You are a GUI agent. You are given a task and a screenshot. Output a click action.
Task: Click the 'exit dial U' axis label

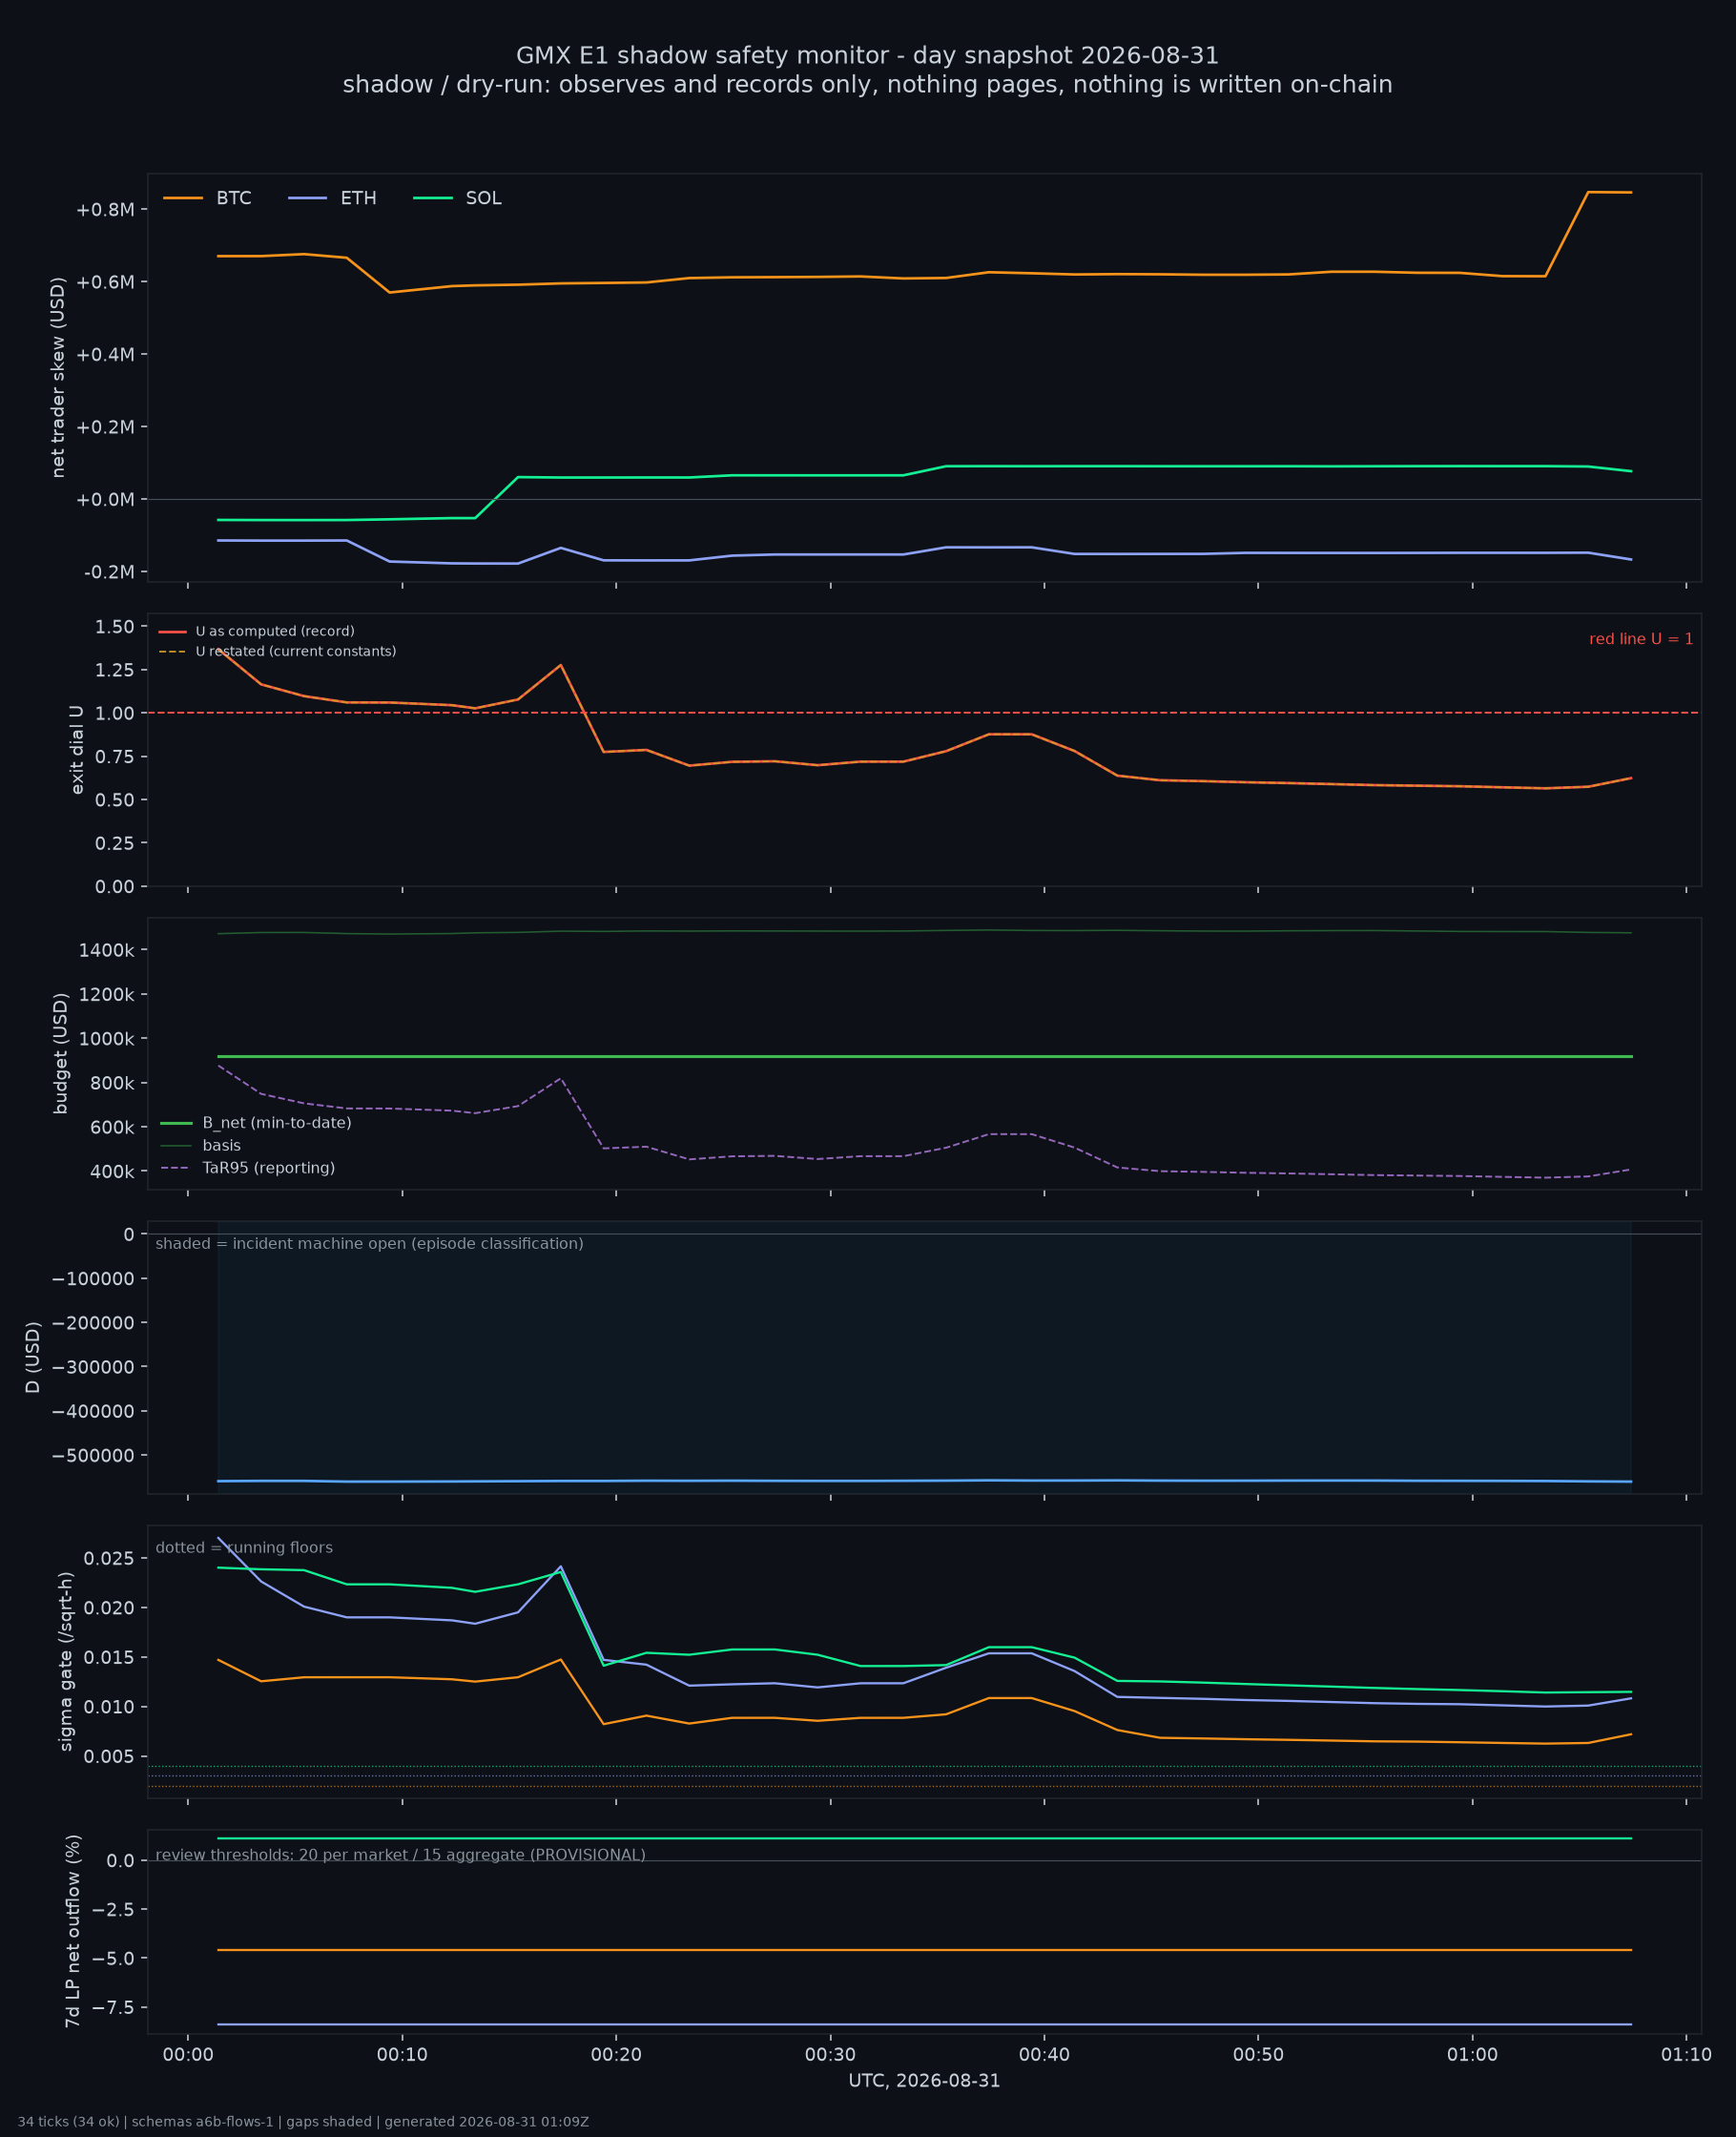click(77, 749)
